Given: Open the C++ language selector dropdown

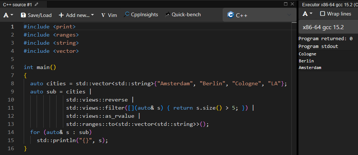Looking at the screenshot, I should click(x=260, y=15).
